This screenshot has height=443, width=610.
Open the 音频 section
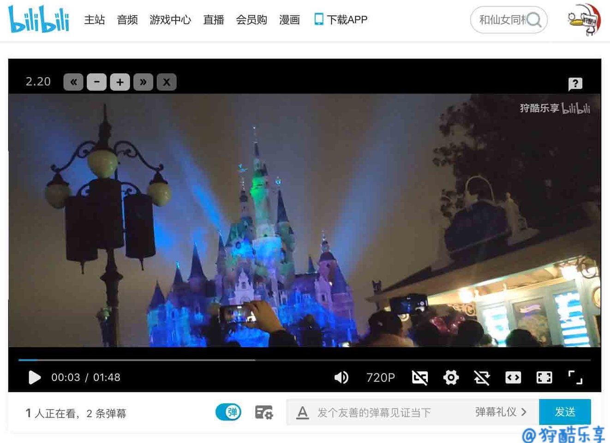click(x=127, y=20)
